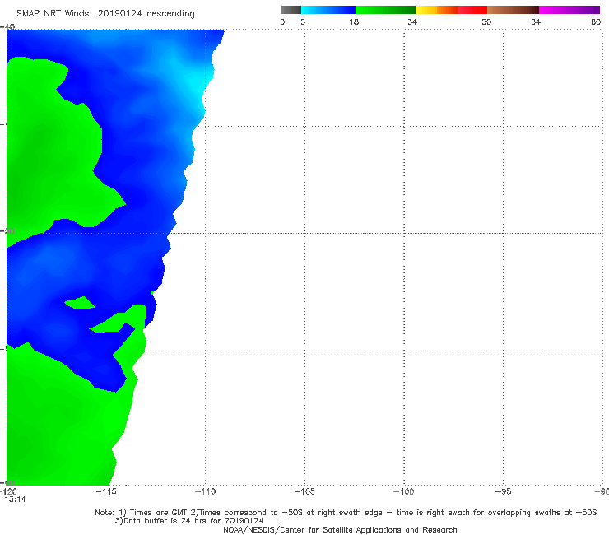Click the brown segment of the color bar

[x=513, y=10]
